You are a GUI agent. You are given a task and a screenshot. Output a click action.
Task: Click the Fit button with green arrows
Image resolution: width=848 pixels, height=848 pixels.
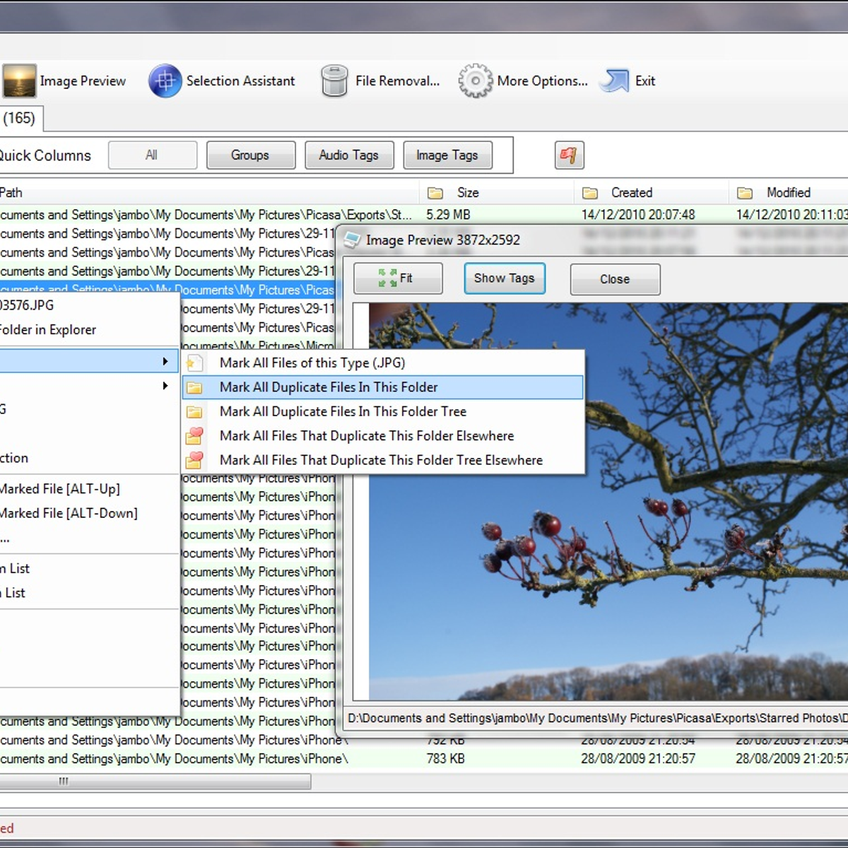pyautogui.click(x=398, y=278)
